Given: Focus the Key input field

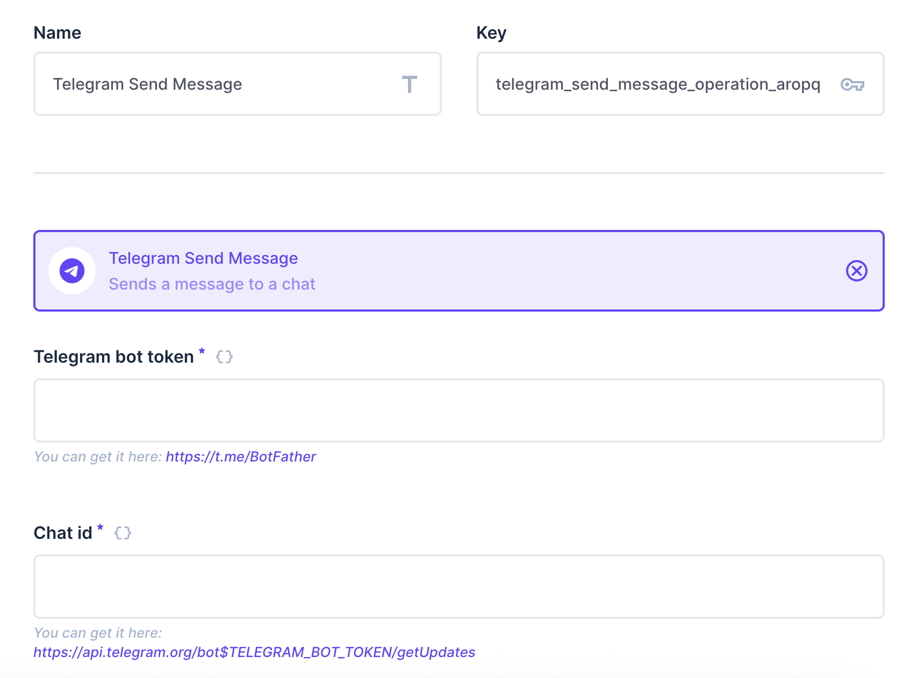Looking at the screenshot, I should [680, 84].
